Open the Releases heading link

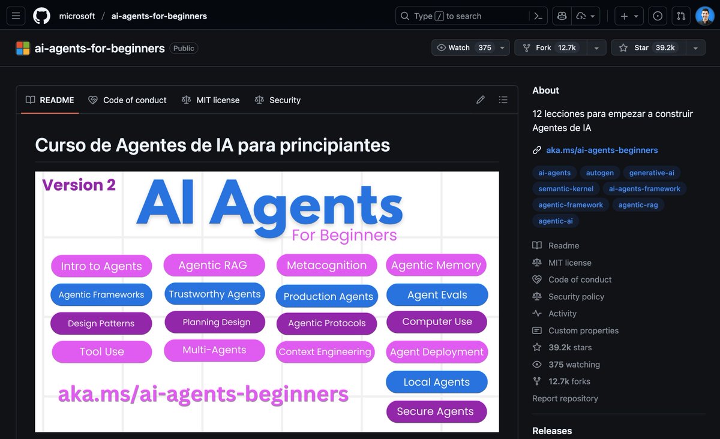(552, 431)
